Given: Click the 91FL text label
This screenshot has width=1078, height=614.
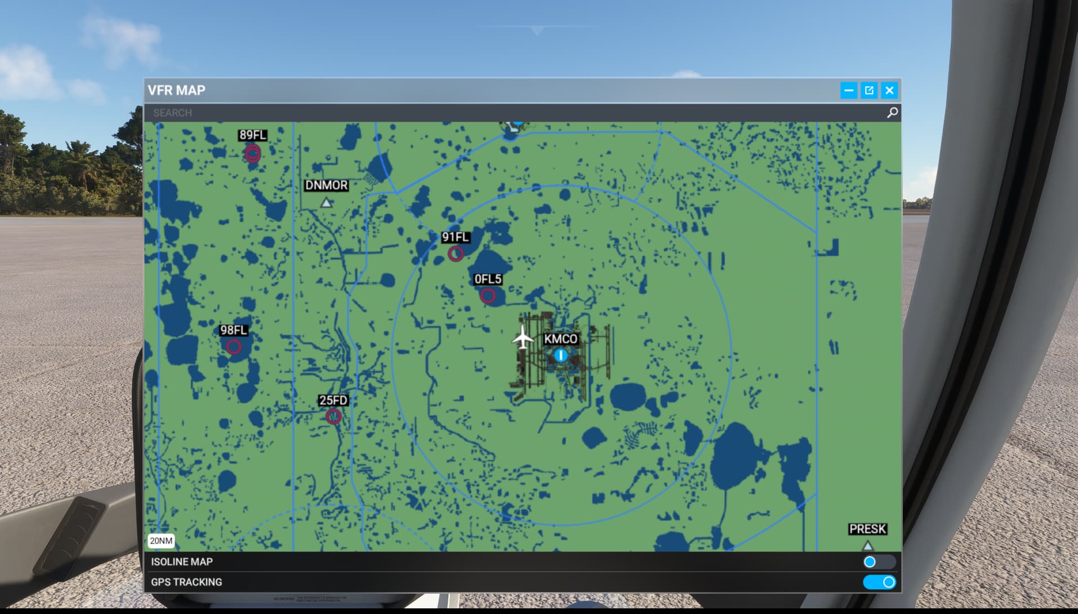Looking at the screenshot, I should point(455,237).
